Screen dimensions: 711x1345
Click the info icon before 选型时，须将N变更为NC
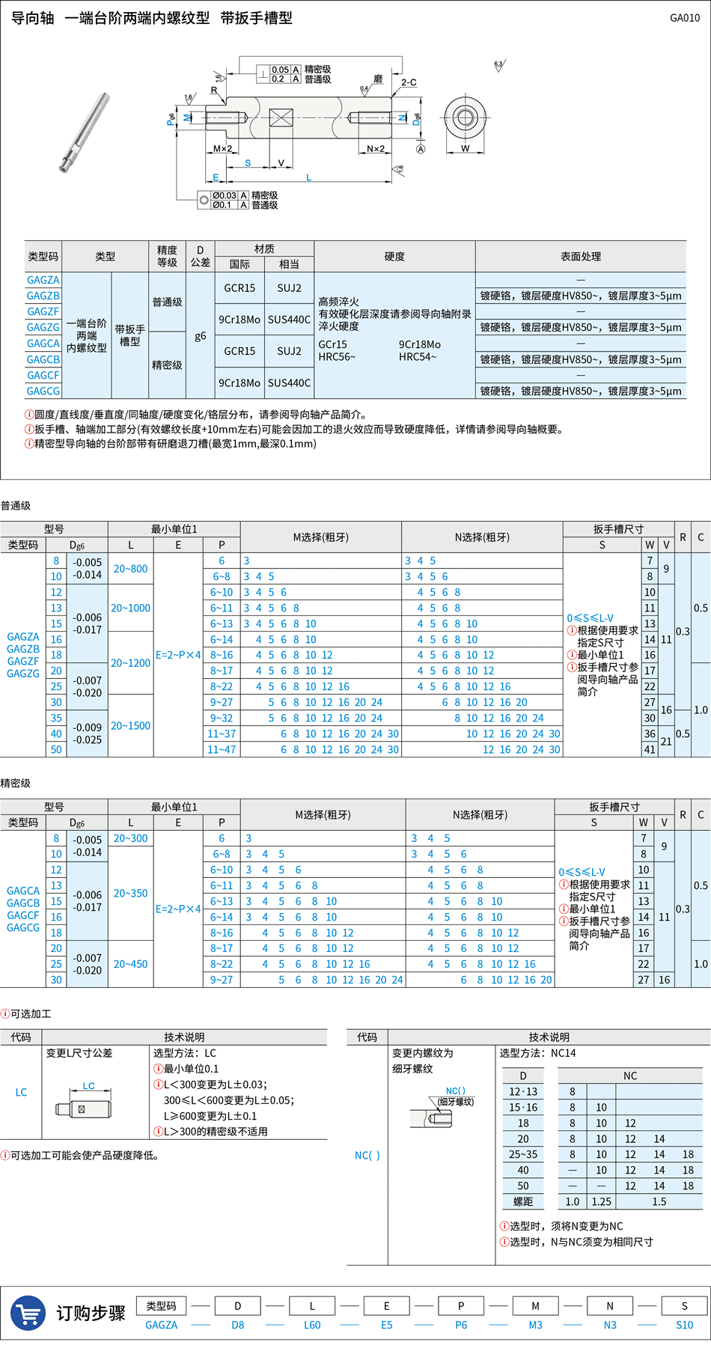click(x=504, y=1226)
